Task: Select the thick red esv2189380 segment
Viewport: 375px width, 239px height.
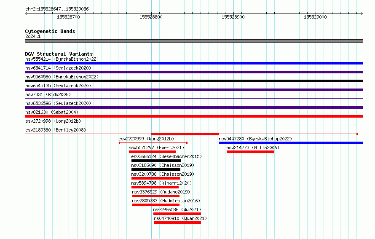Action: 185,134
